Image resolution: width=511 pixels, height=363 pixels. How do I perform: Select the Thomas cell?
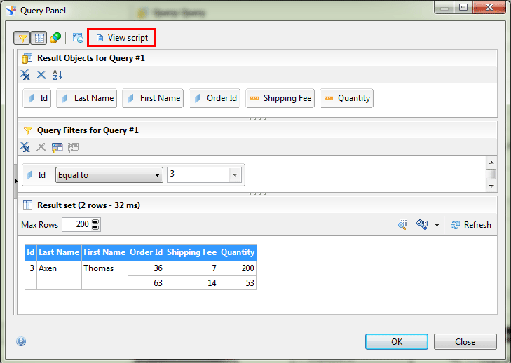click(104, 275)
